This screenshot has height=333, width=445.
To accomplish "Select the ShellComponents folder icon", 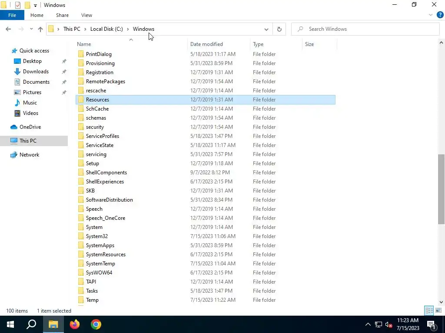I will click(x=81, y=173).
